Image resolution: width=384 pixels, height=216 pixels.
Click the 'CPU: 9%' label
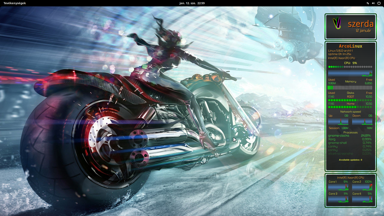click(350, 63)
